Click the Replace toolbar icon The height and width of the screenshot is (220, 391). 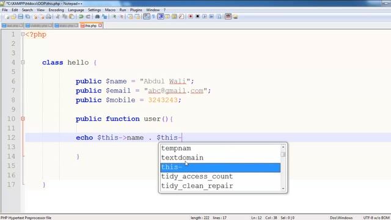coord(104,16)
